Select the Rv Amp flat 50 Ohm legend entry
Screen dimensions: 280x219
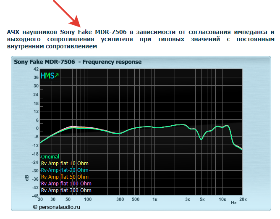click(x=65, y=177)
